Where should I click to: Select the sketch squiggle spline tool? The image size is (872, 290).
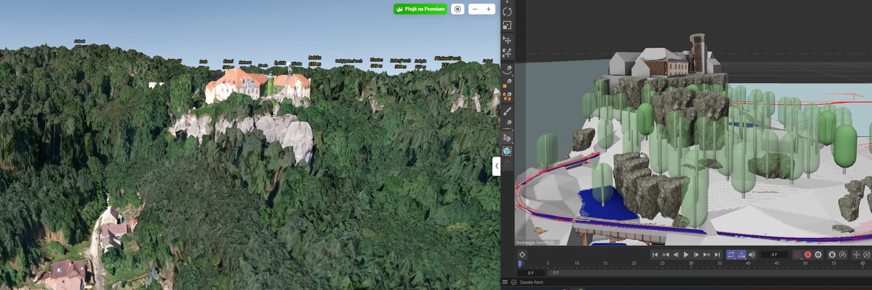[x=507, y=138]
